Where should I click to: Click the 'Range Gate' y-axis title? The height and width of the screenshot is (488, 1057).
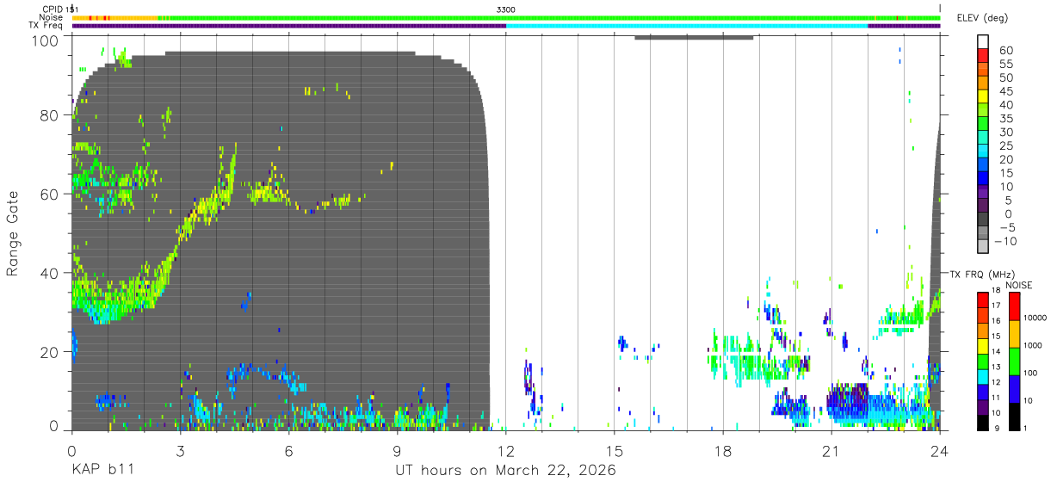[x=13, y=232]
